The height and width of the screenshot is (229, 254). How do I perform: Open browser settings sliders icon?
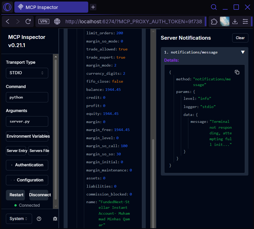coord(245,21)
